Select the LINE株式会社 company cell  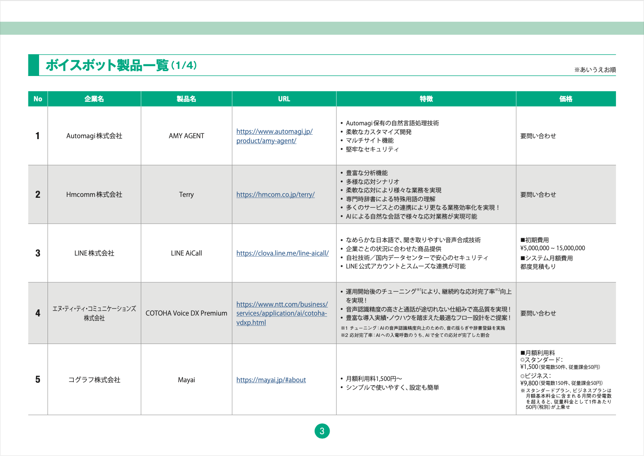point(94,253)
